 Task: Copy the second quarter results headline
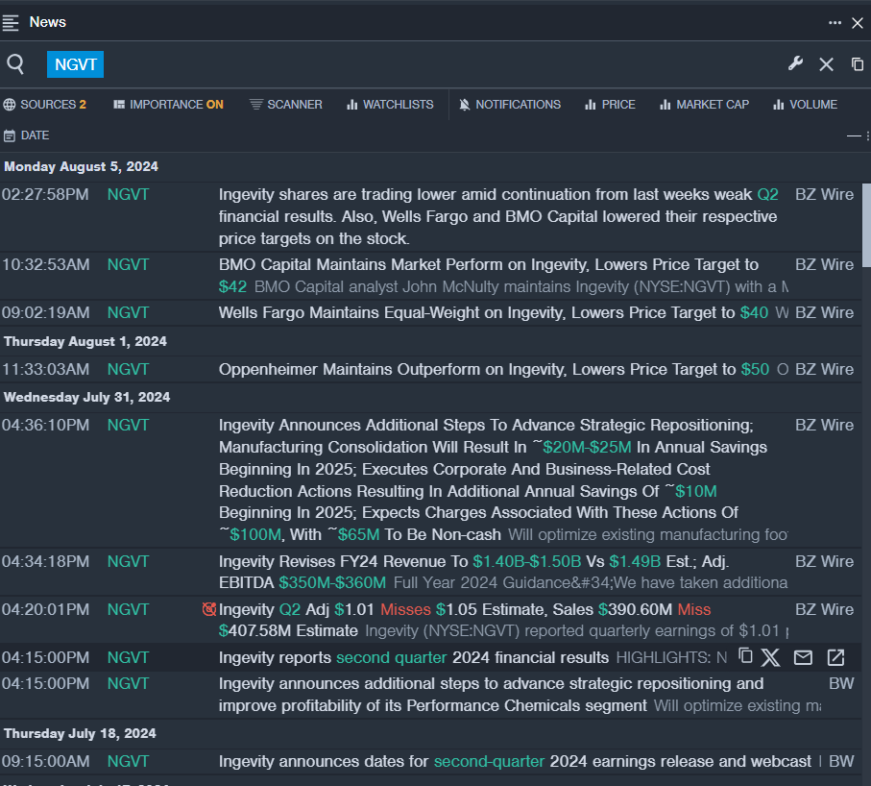745,656
